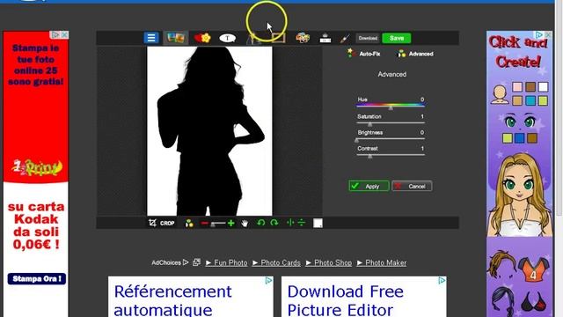Click the green Save button
Viewport: 563px width, 317px height.
[x=397, y=38]
